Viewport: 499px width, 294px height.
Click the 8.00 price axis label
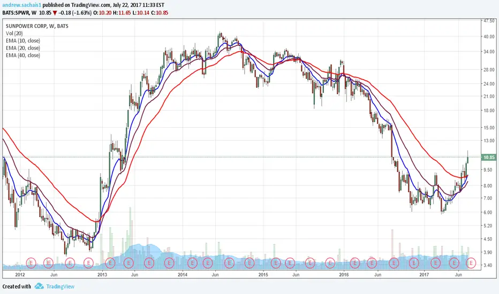click(488, 185)
